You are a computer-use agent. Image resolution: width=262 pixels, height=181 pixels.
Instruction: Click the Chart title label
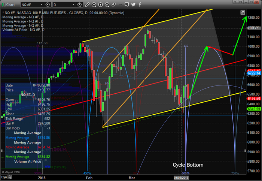[10, 4]
